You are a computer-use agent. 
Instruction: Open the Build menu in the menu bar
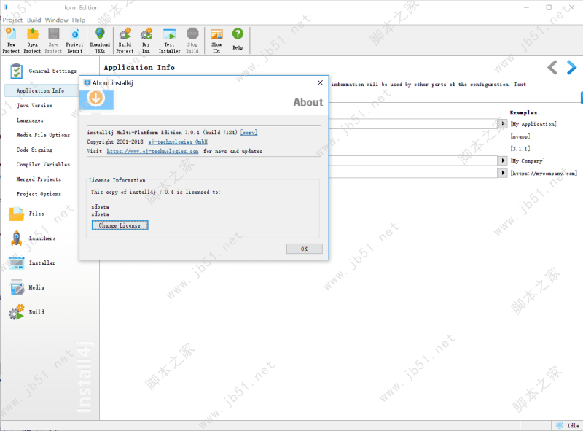click(34, 20)
